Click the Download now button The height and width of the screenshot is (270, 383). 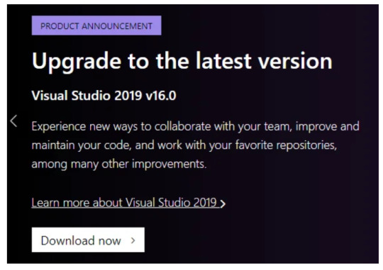pos(88,240)
